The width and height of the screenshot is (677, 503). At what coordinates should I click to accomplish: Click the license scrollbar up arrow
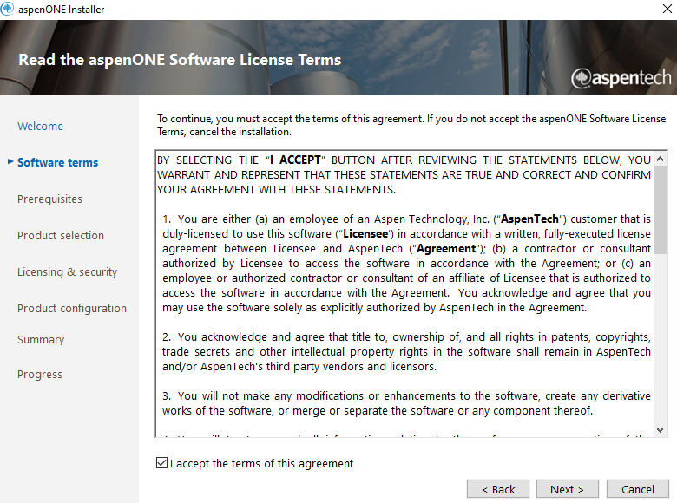(x=661, y=159)
